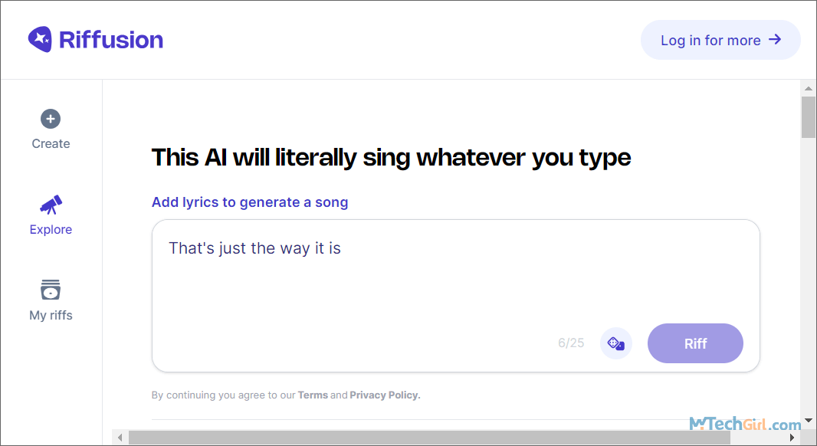Click the vertical scrollbar thumb
Viewport: 817px width, 446px height.
point(809,117)
